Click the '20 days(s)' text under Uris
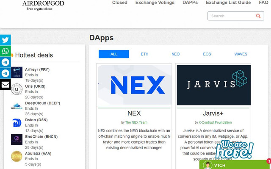271x169 pixels. click(x=34, y=97)
